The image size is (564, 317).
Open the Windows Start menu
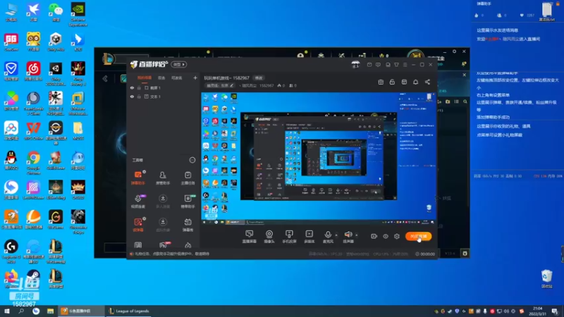point(7,311)
